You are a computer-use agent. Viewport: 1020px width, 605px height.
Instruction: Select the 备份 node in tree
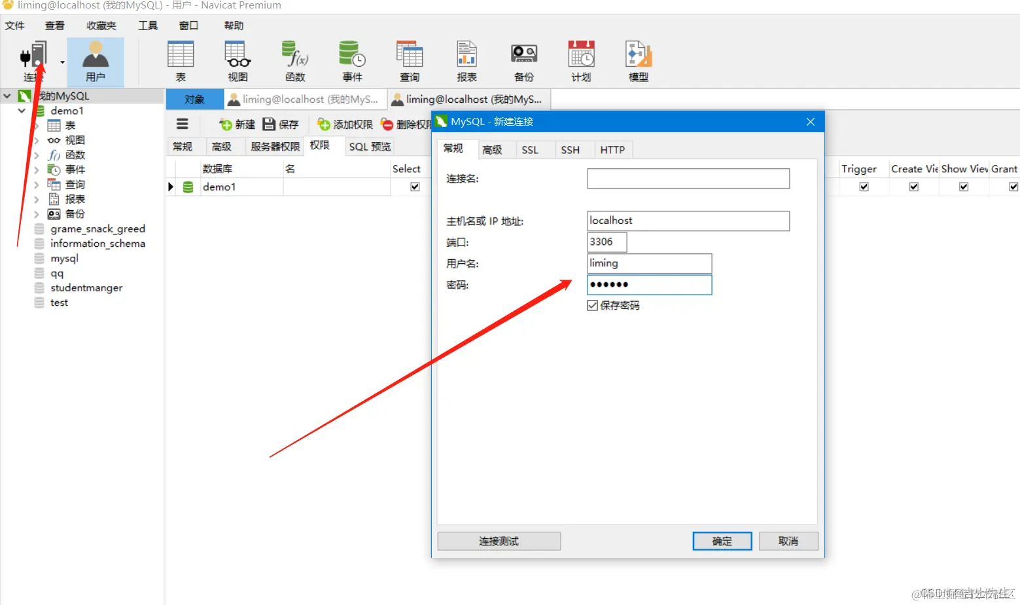[x=66, y=214]
